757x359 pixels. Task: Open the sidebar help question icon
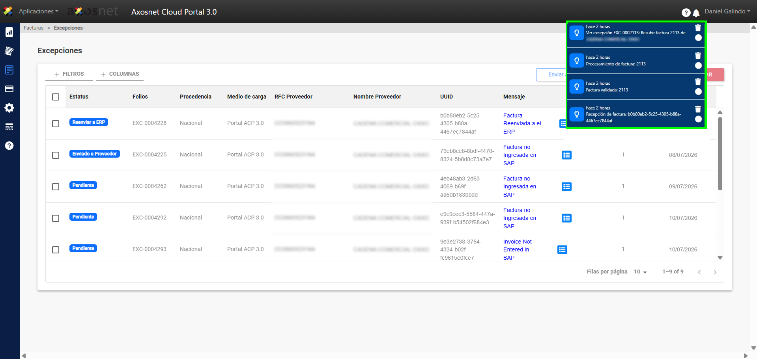pos(9,146)
